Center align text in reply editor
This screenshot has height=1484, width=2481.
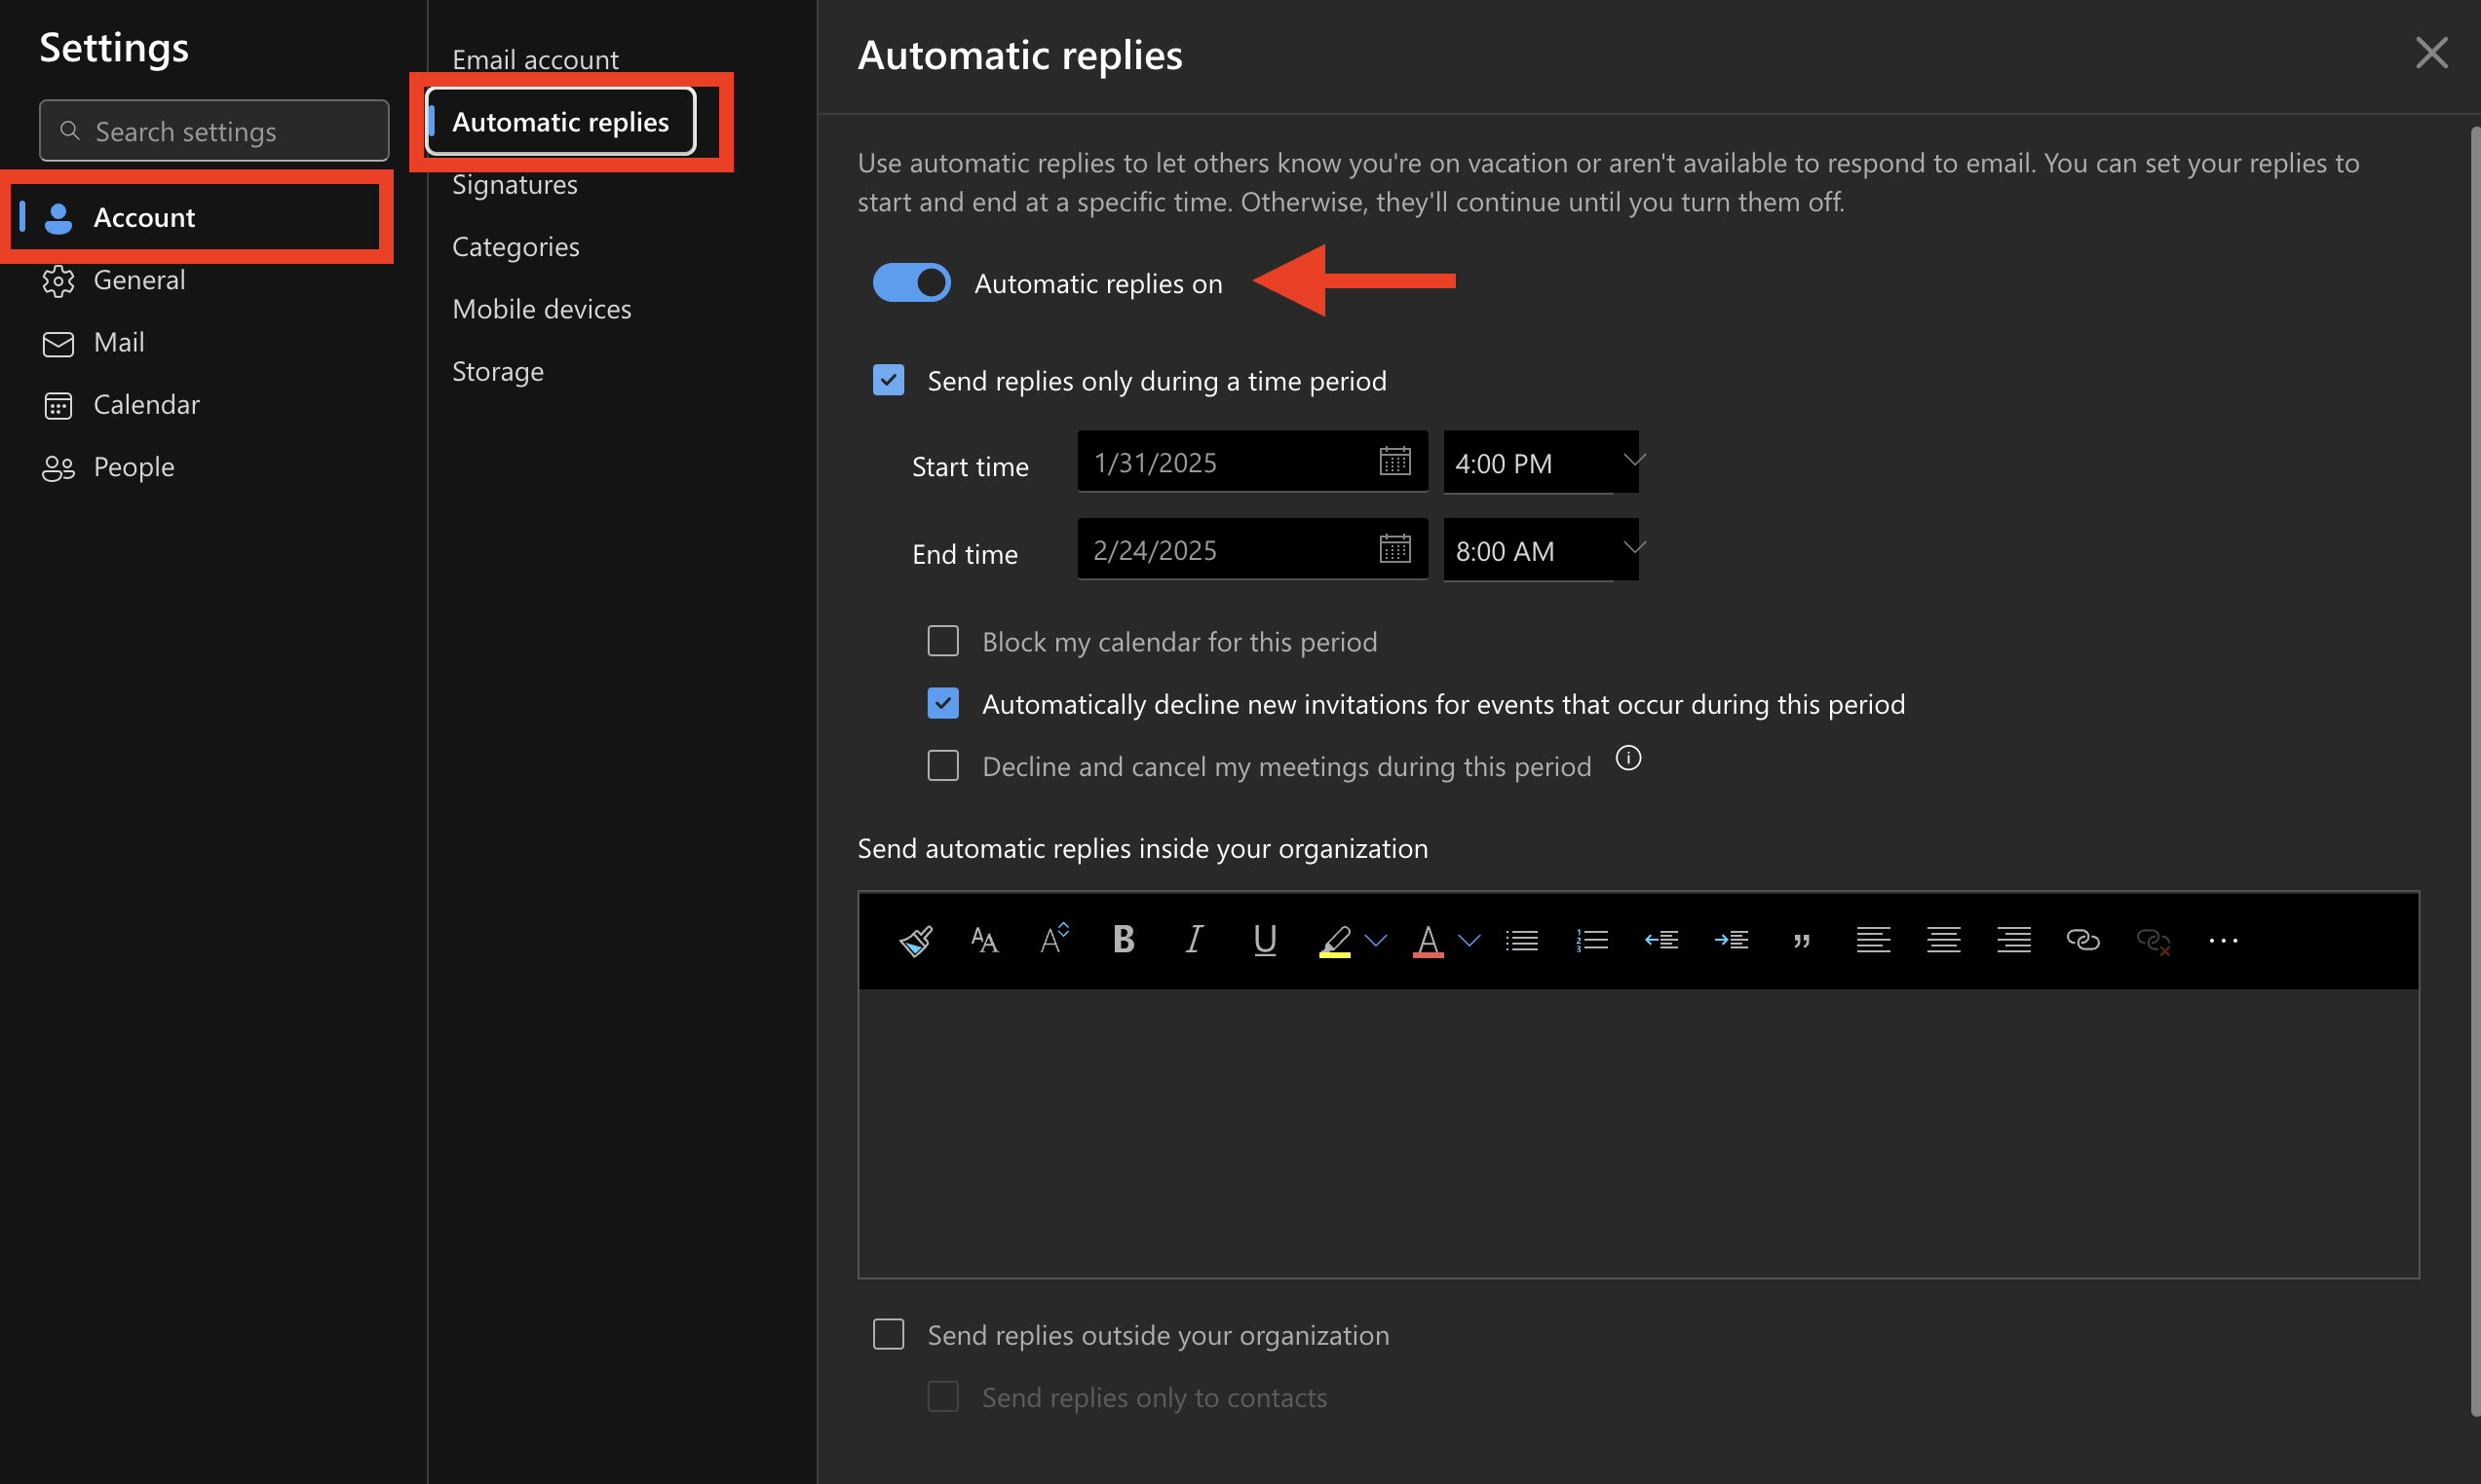(x=1943, y=940)
